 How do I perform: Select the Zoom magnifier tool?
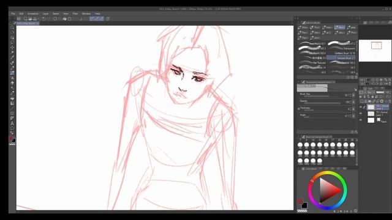tap(12, 27)
